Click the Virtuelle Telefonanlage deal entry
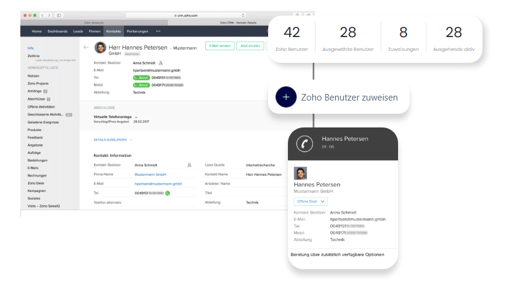Screen dimensions: 510x286 tap(113, 117)
